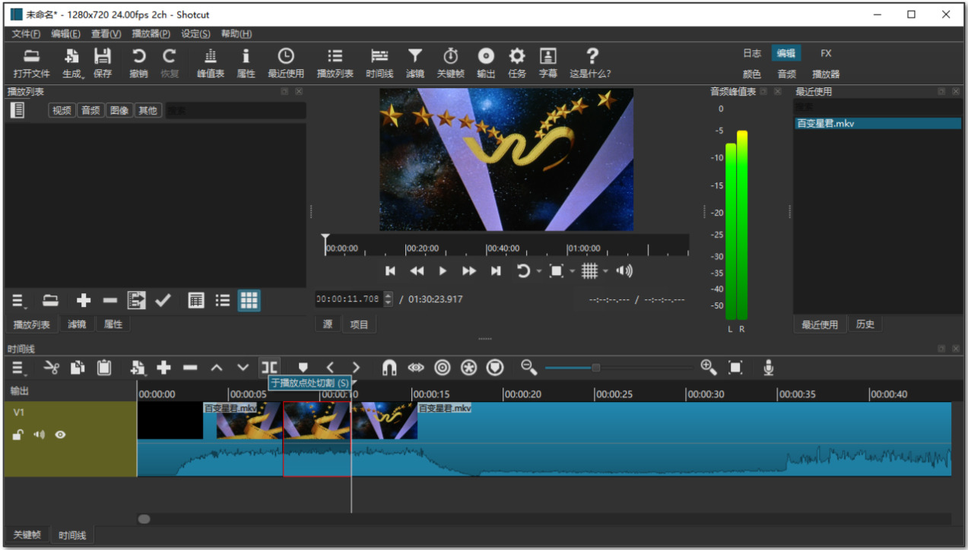The height and width of the screenshot is (550, 968).
Task: Open the 播放器 menu
Action: (x=151, y=33)
